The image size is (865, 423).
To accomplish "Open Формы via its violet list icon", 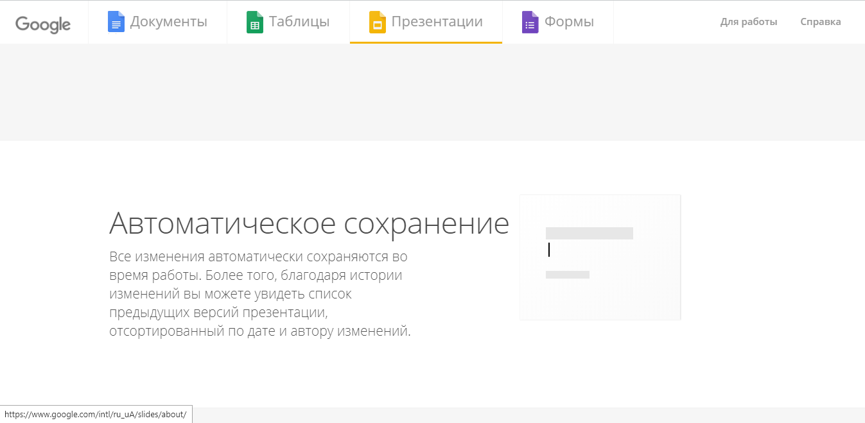I will (530, 21).
